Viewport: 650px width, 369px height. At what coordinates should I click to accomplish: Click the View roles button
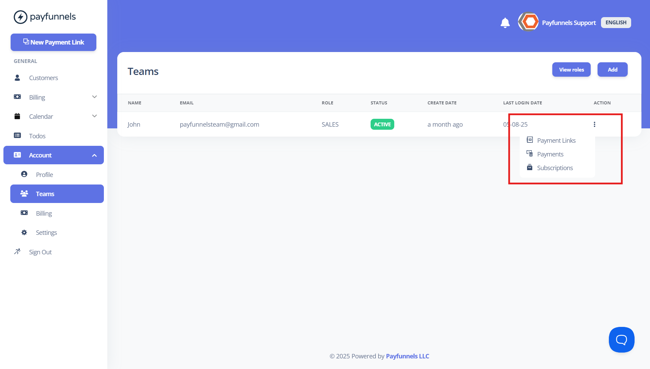tap(571, 69)
